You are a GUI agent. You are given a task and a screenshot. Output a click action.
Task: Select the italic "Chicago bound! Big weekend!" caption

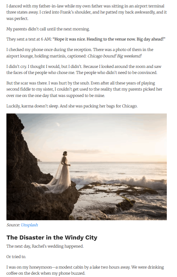[x=115, y=56]
